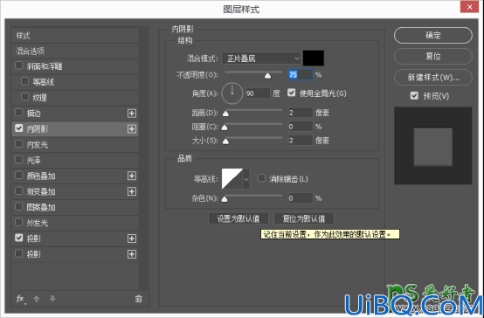Toggle 使用全局光 checkbox
484x318 pixels.
click(292, 93)
